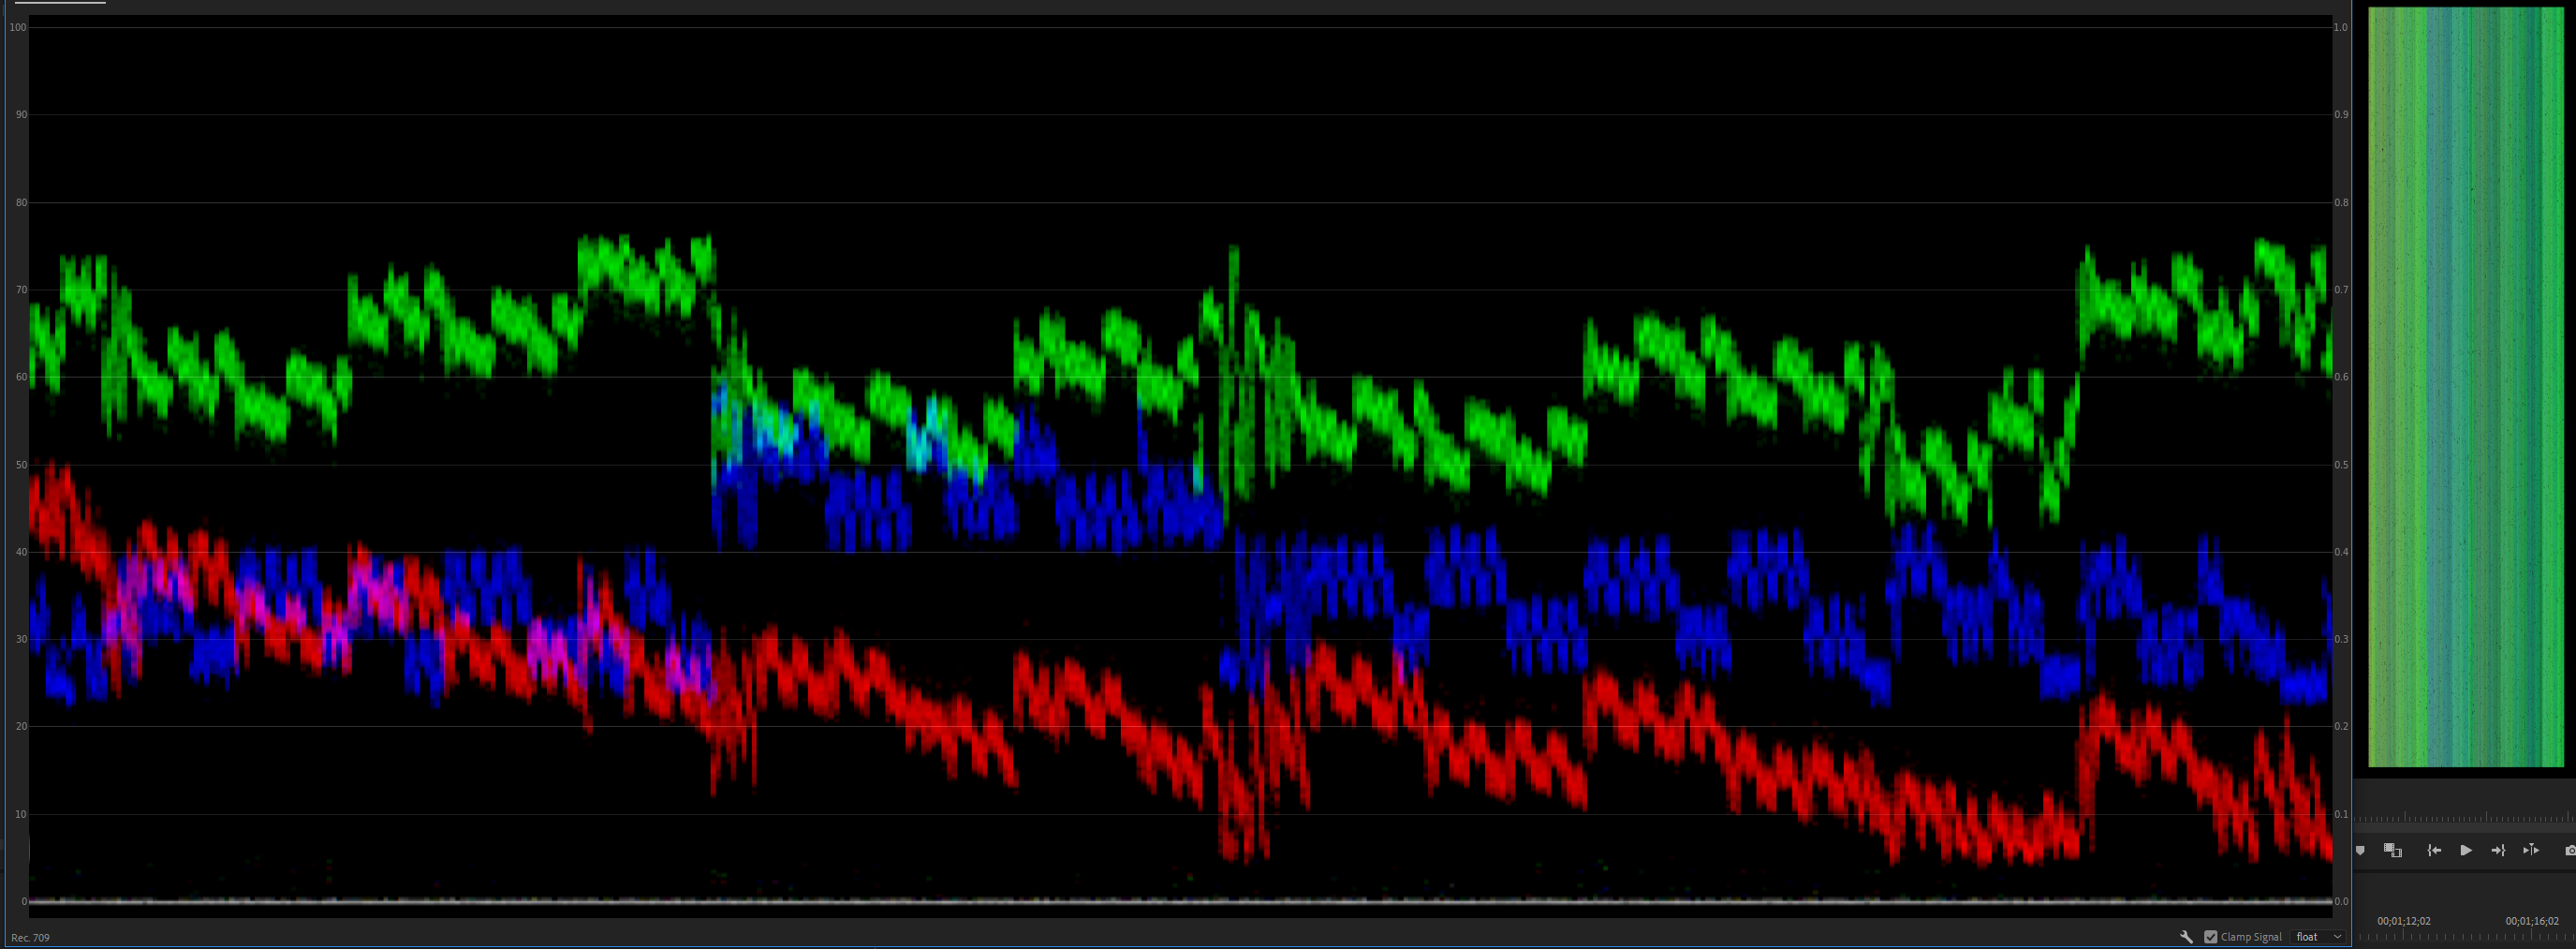Click the filmstrip icon beside the marker button
This screenshot has width=2576, height=949.
pos(2393,850)
